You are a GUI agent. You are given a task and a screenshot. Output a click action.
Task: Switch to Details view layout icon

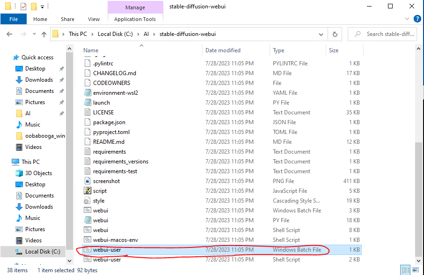tap(405, 269)
